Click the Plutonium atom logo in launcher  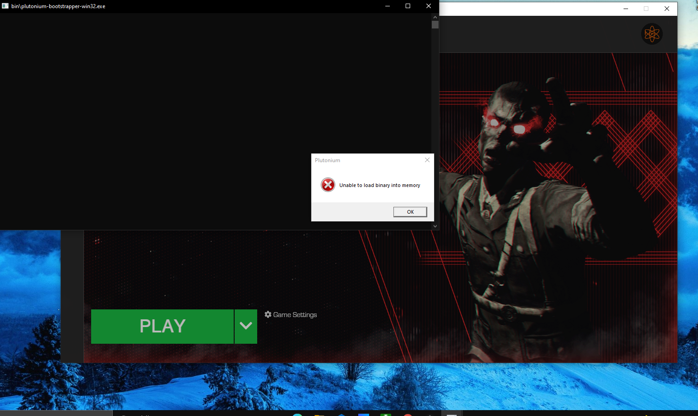pos(652,34)
